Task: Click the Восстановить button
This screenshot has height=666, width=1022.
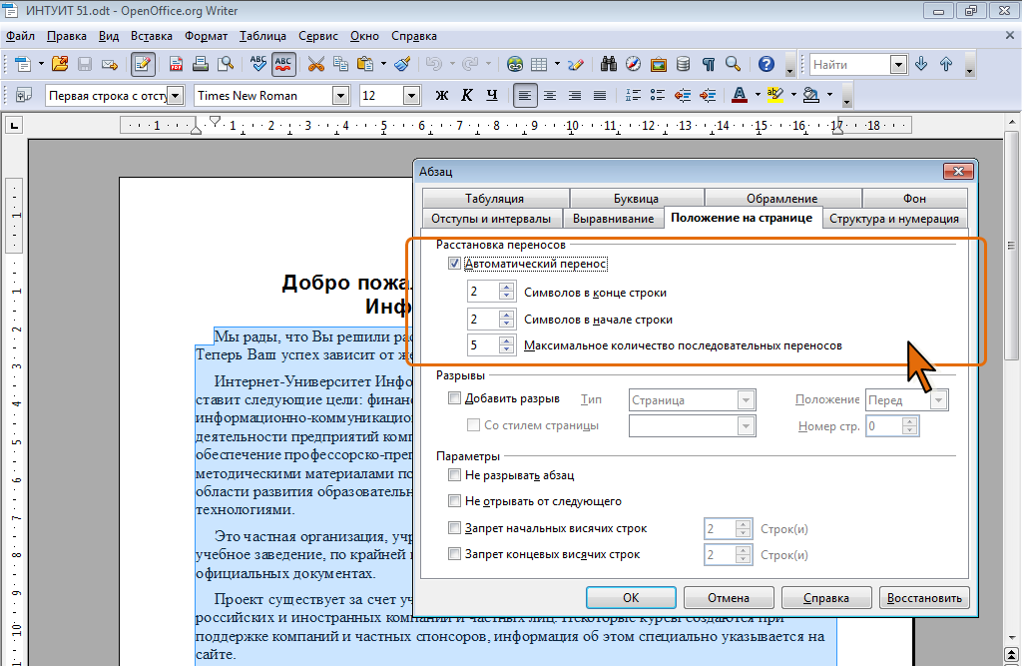Action: (x=924, y=598)
